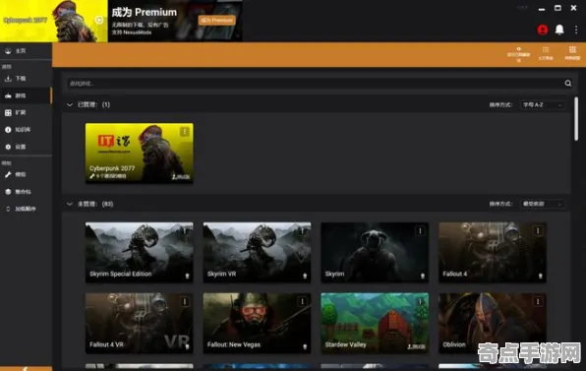Collapse the unmanaged games section chevron
Screen dimensions: 586x371
tap(70, 204)
